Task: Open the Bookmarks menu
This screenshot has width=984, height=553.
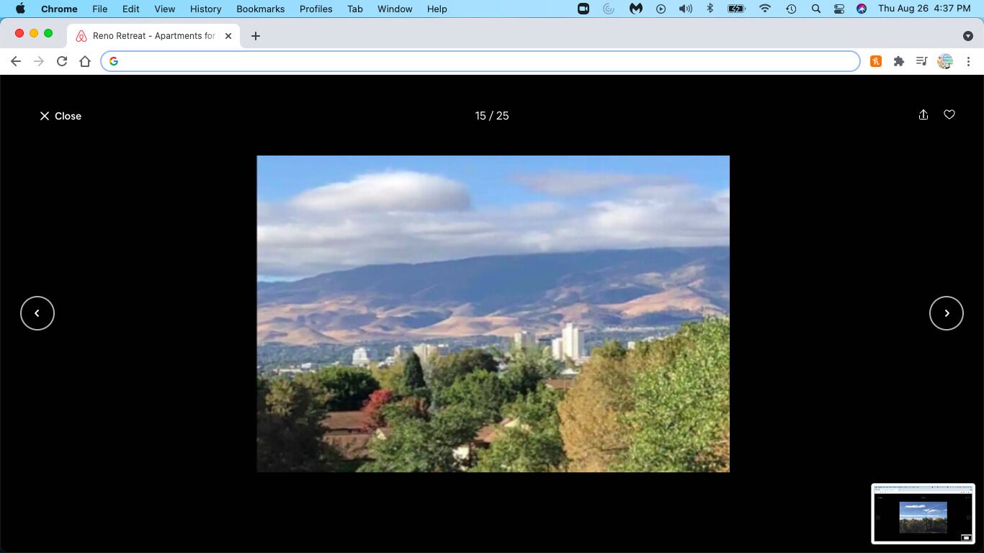Action: click(x=261, y=9)
